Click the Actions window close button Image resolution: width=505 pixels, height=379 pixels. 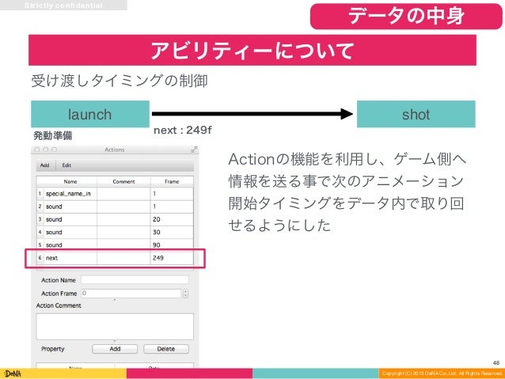click(x=37, y=150)
